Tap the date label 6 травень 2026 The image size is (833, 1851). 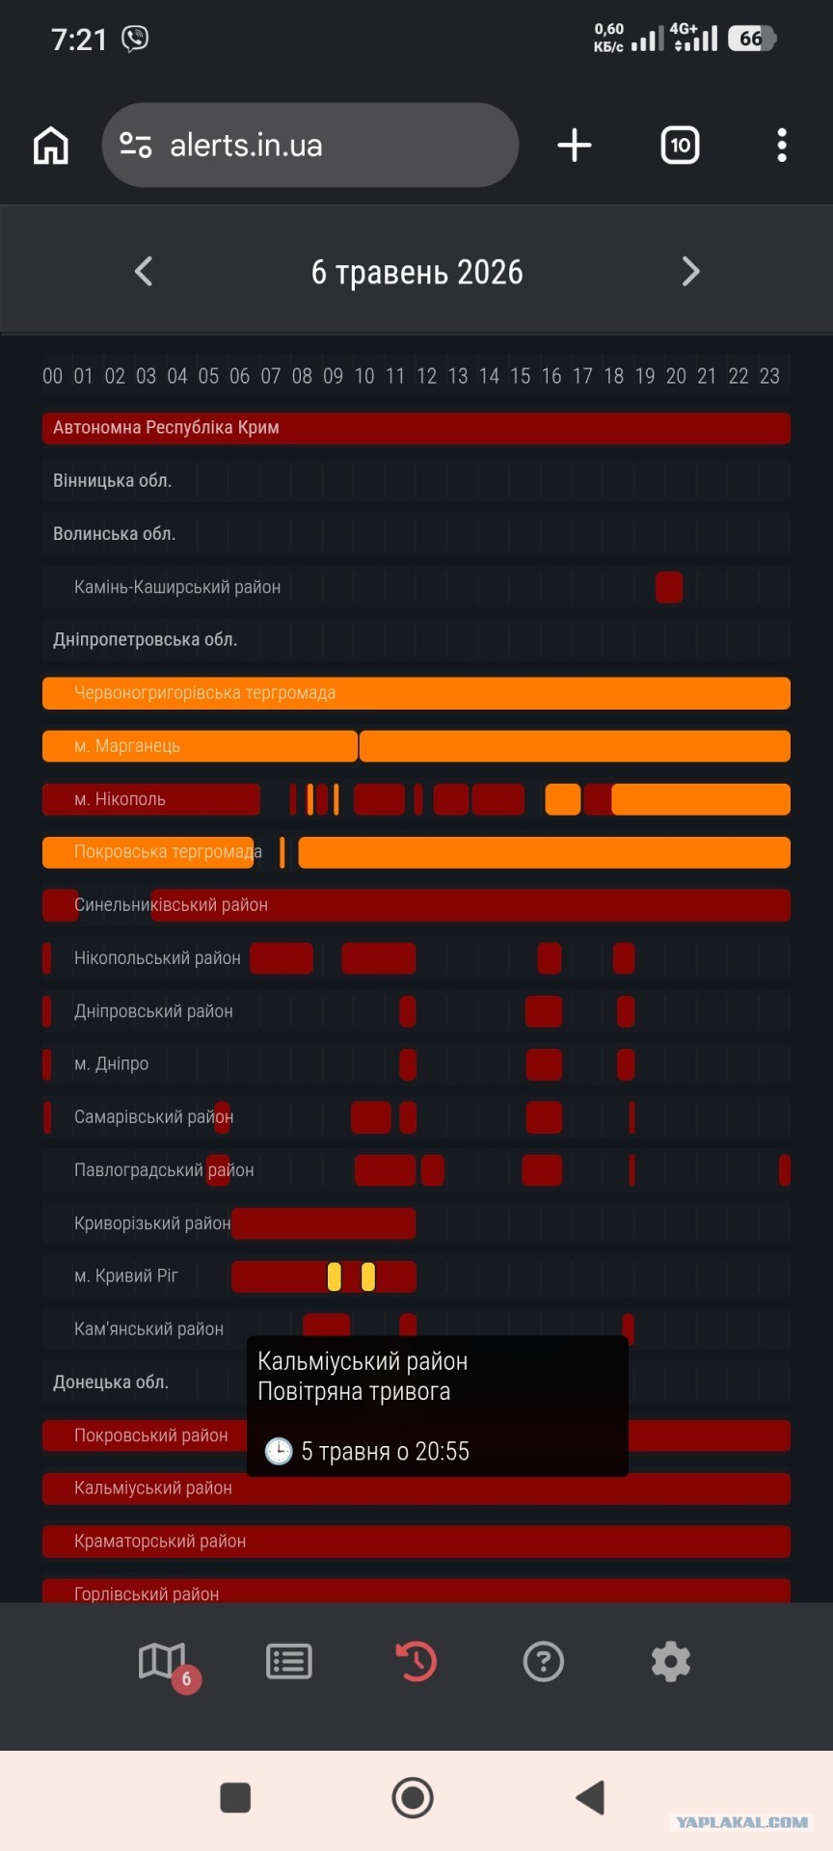point(416,272)
